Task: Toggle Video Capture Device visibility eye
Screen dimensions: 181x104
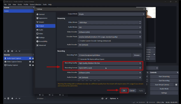Action: point(30,62)
